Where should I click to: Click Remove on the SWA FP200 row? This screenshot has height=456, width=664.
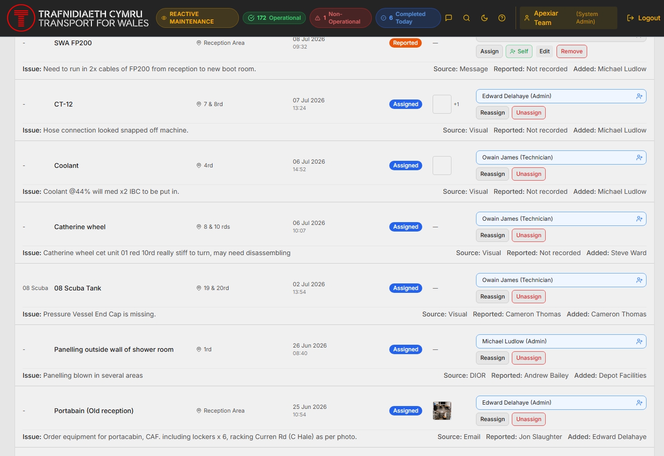click(572, 51)
